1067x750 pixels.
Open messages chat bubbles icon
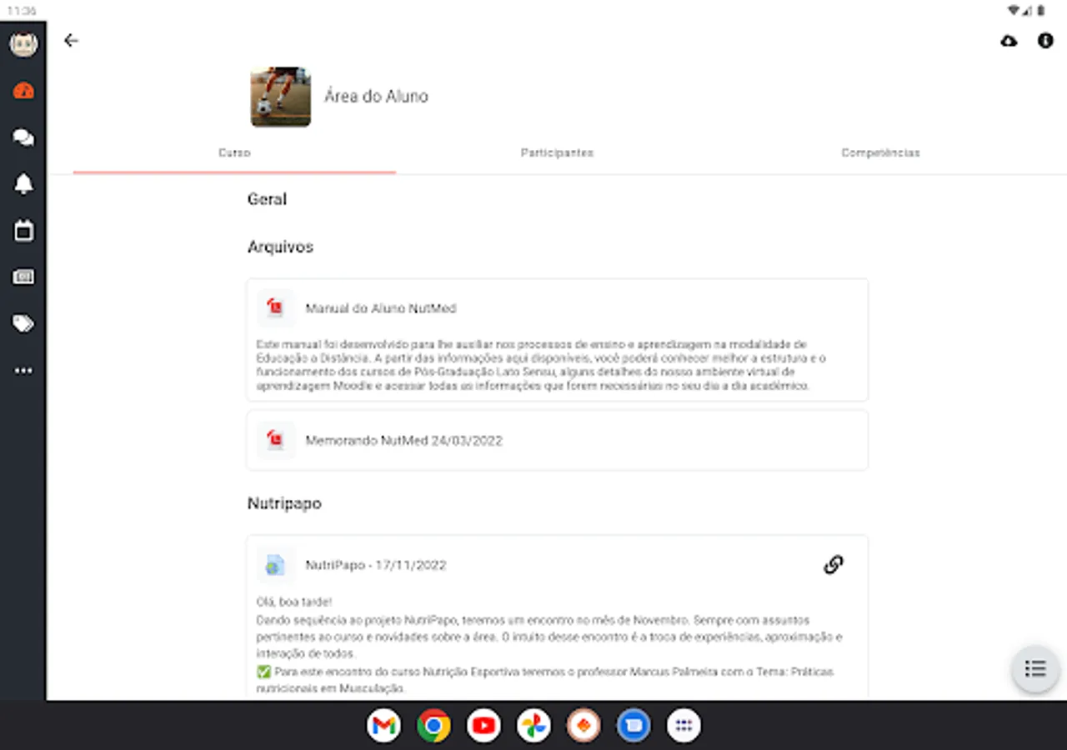coord(23,137)
